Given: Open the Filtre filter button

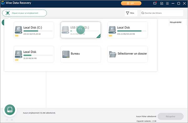Looking at the screenshot, I should [131, 13].
